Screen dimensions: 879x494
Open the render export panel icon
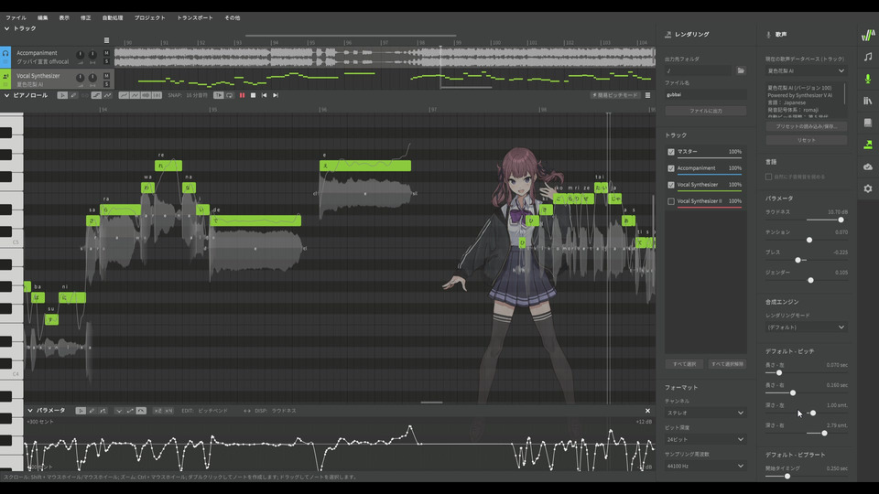867,145
